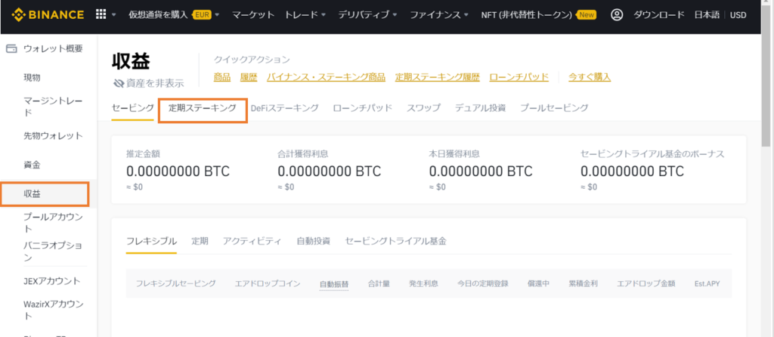
Task: Click the 定期ステーキング履歴 quick link
Action: pyautogui.click(x=437, y=77)
